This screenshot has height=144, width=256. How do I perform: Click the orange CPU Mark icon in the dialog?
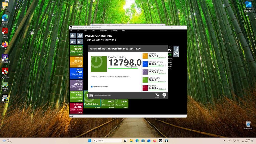[x=145, y=56]
